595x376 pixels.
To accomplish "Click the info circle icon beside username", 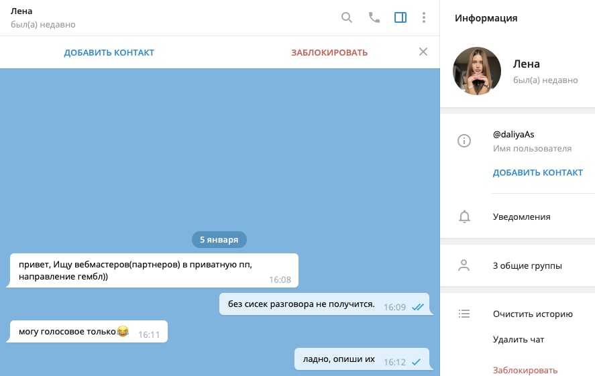I will click(464, 141).
